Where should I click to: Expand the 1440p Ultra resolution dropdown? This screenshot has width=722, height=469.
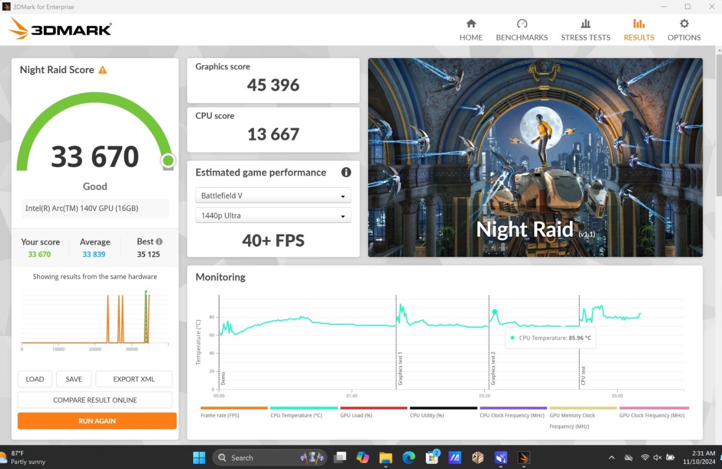(273, 216)
